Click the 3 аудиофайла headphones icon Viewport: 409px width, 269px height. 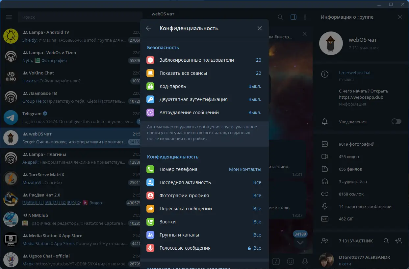tap(325, 181)
